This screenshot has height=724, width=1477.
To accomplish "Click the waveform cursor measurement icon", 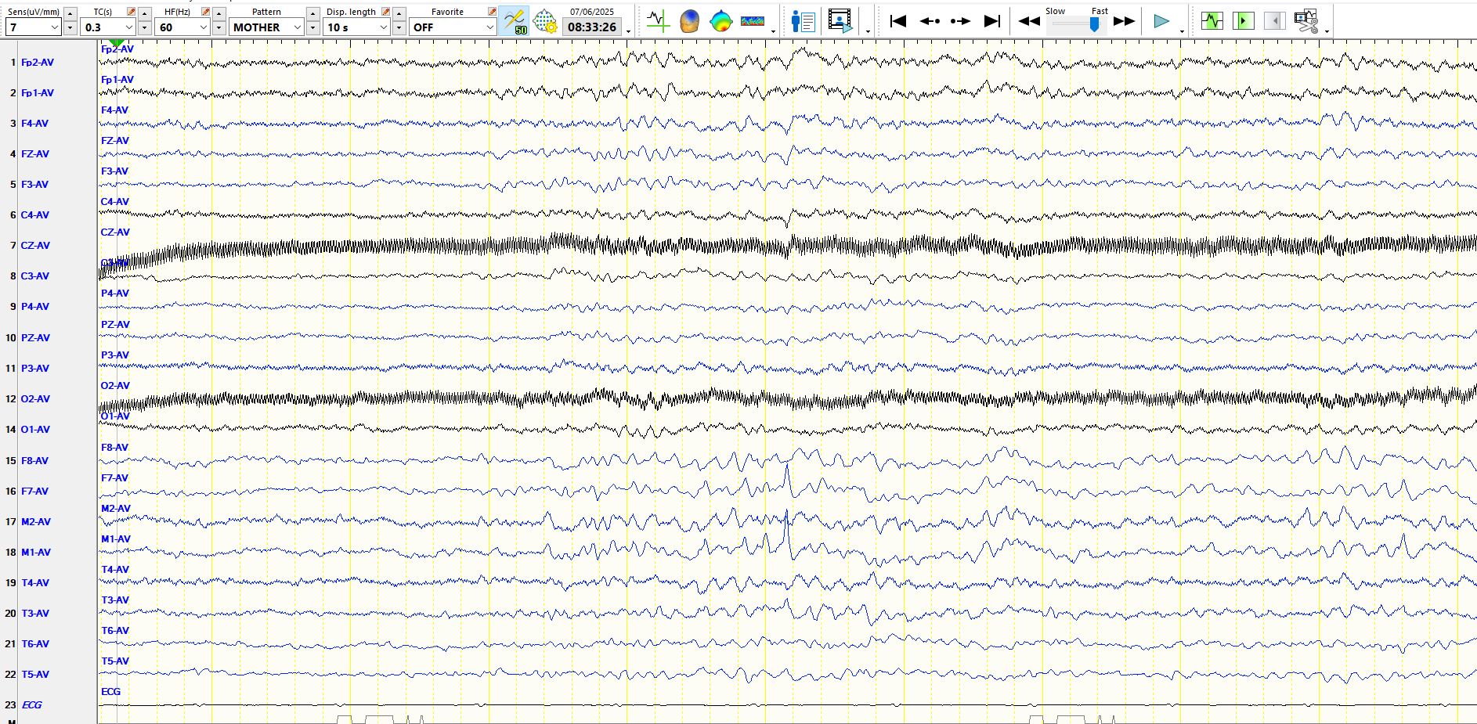I will click(658, 21).
